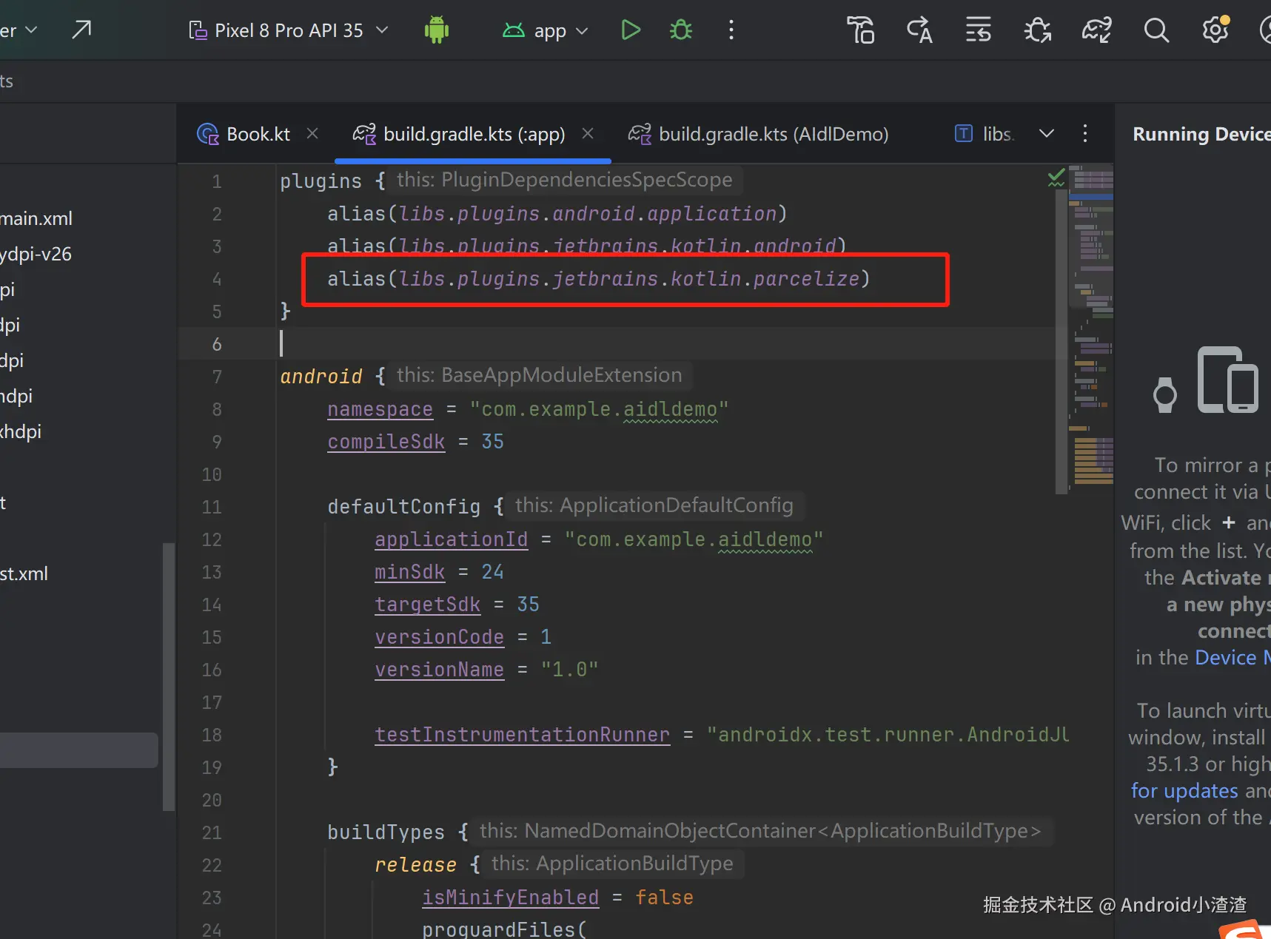Click the 'release' build type name

click(415, 865)
